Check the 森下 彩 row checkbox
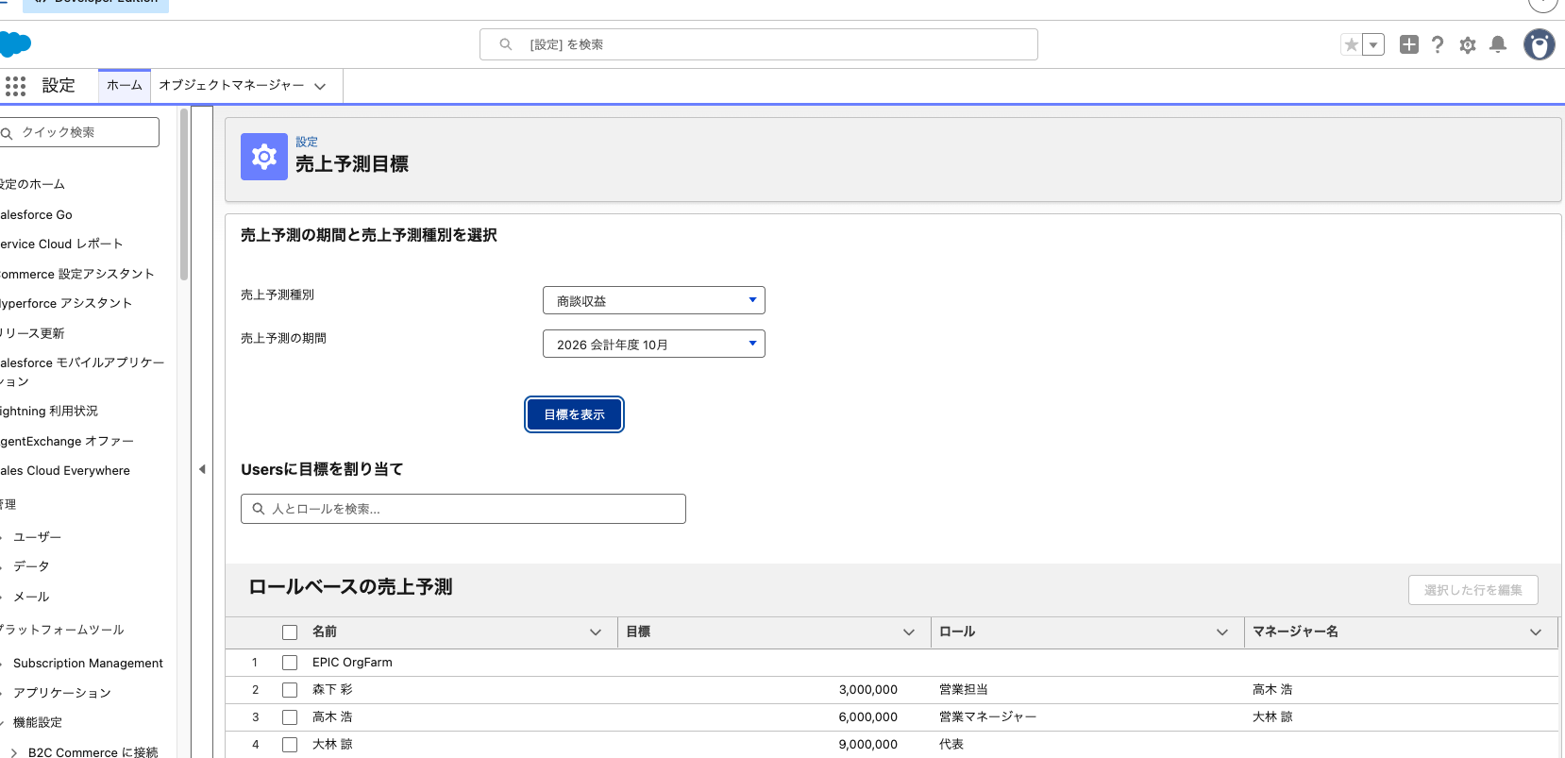The width and height of the screenshot is (1565, 758). tap(290, 690)
